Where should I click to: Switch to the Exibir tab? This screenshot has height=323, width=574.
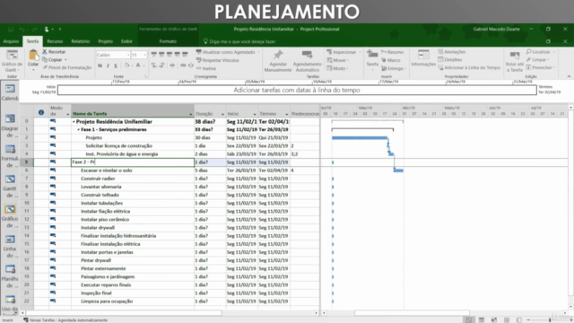coord(126,41)
